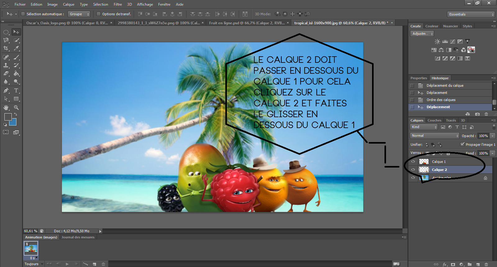Add a Brightness/Contrast adjustment
The image size is (497, 267).
[x=437, y=41]
